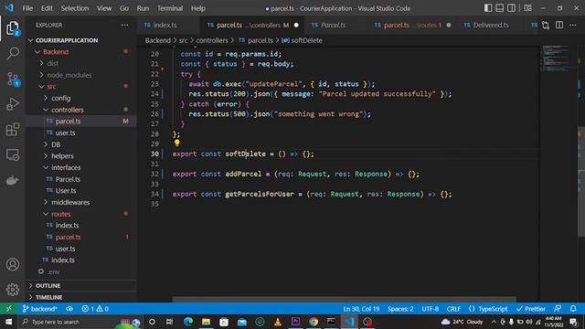Image resolution: width=585 pixels, height=329 pixels.
Task: Open the Customize Layout icon
Action: [x=527, y=8]
